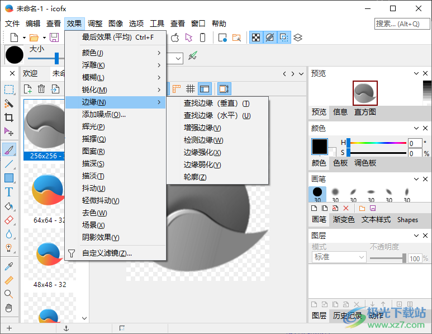Select the rectangle shape tool

[x=9, y=178]
